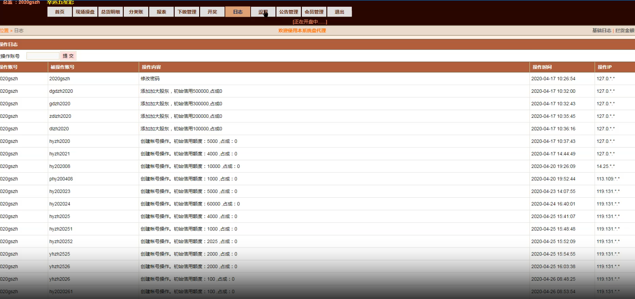Select the highlighted 日志 menu tab
Viewport: 635px width, 299px height.
238,12
